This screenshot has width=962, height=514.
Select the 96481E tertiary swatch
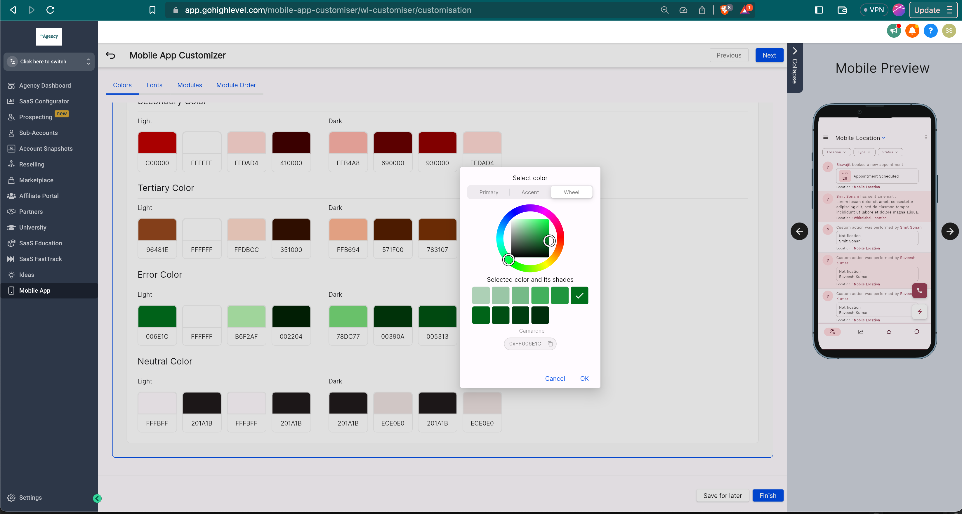(x=157, y=238)
